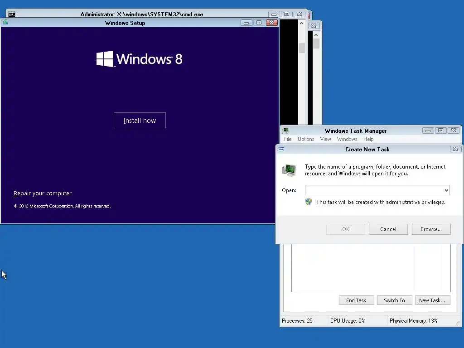Minimize the Windows Task Manager window

[x=428, y=130]
